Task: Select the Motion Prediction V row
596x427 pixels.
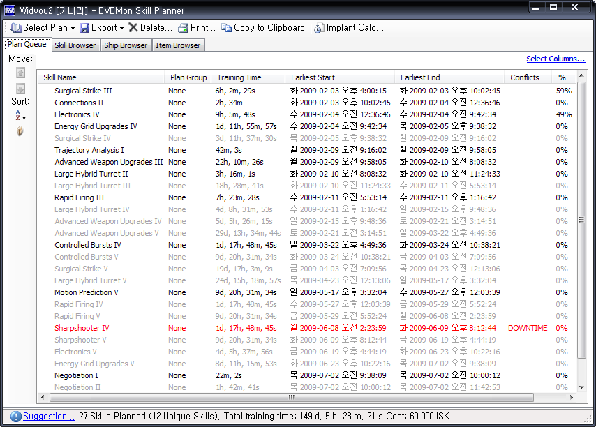Action: (307, 292)
